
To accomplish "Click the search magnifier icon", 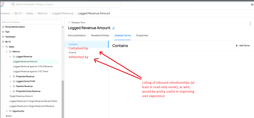I will (x=13, y=5).
